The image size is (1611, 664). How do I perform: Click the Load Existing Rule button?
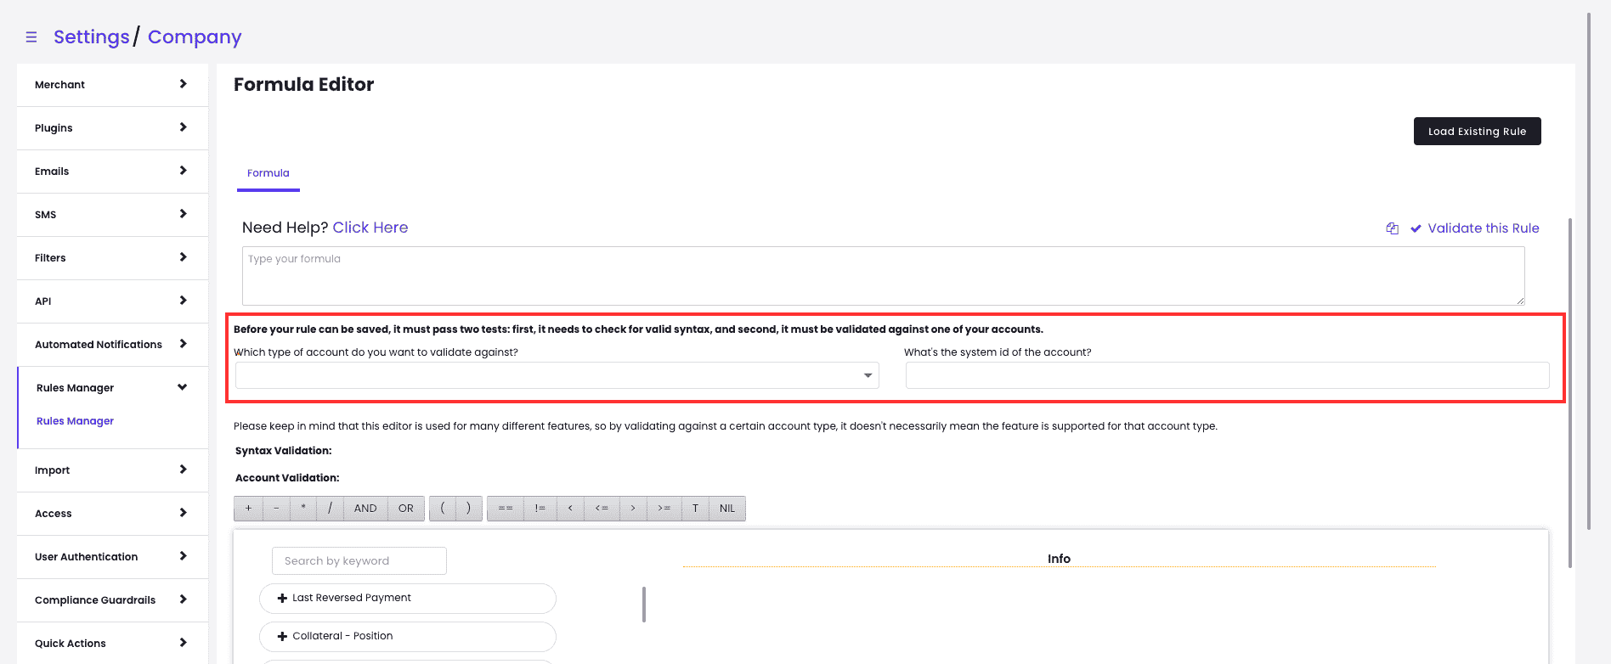(1477, 132)
